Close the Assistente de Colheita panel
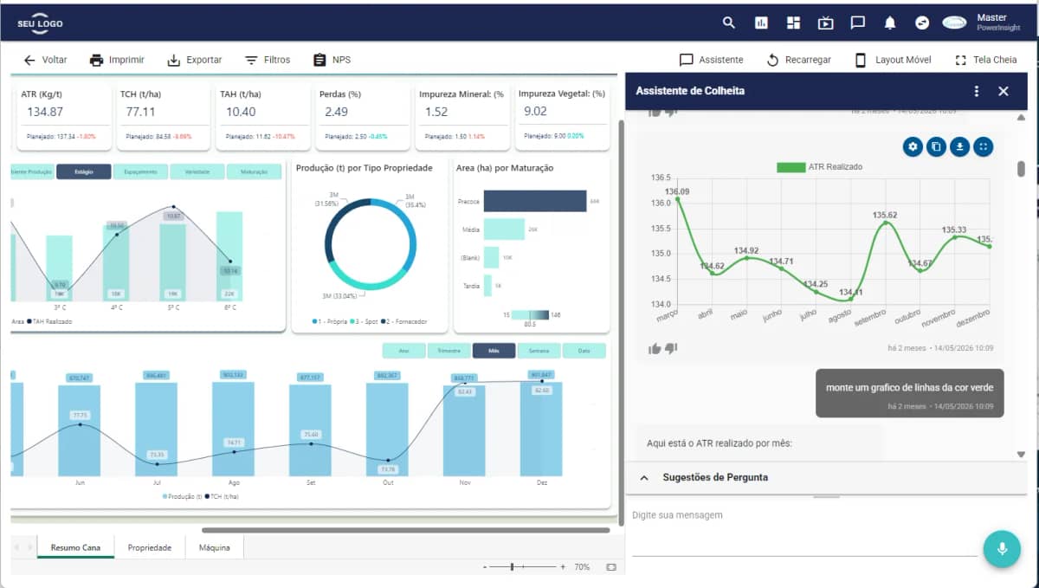1039x588 pixels. [x=1004, y=91]
